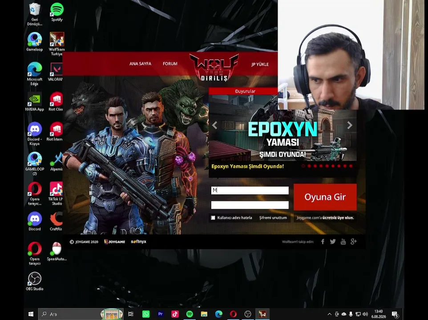
Task: Open the 'Şifremi unuttum' link
Action: (273, 218)
